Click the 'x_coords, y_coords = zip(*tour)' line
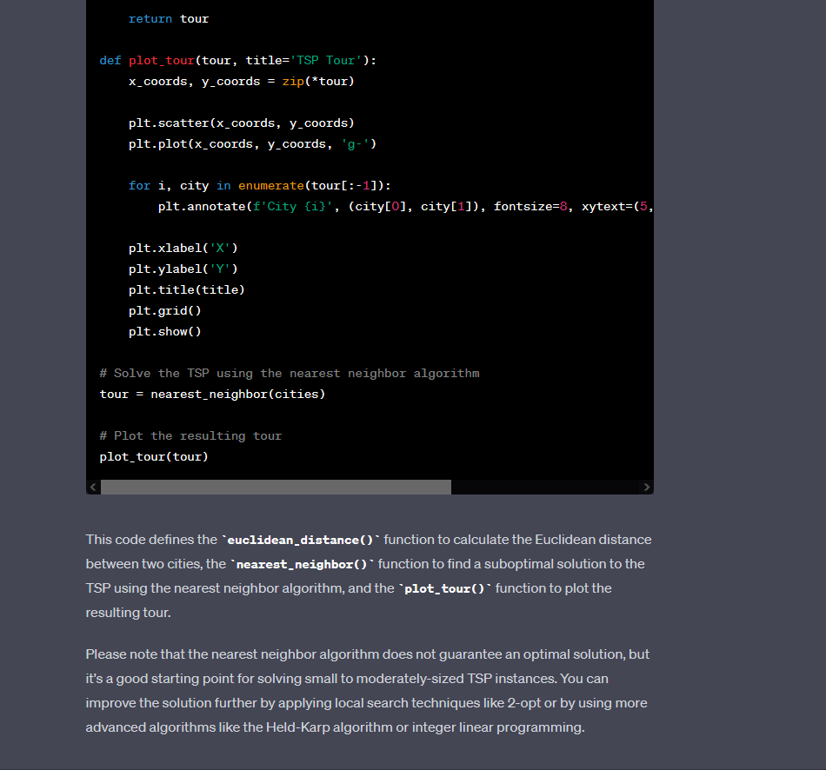Viewport: 826px width, 770px height. coord(241,82)
